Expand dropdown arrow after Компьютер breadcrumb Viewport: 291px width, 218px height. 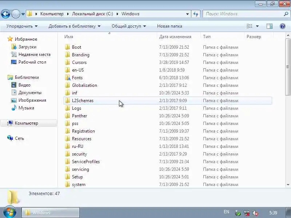click(x=68, y=14)
